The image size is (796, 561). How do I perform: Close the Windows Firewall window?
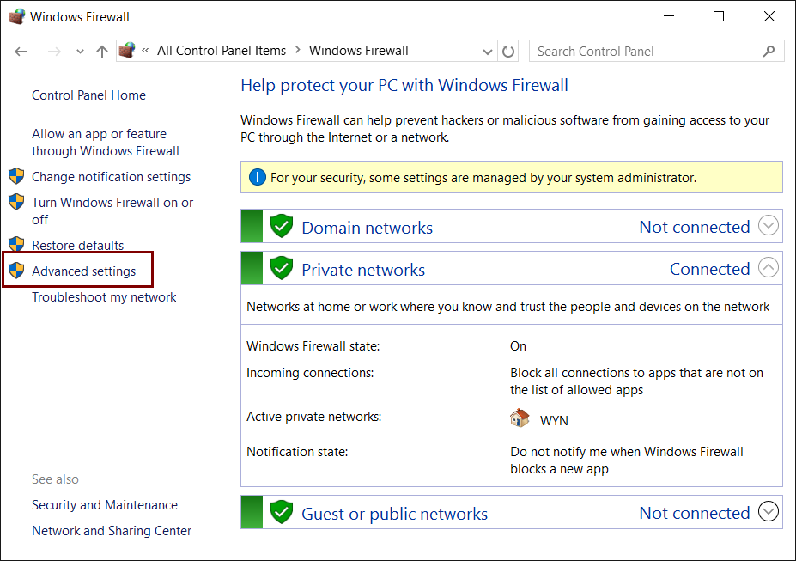(769, 16)
